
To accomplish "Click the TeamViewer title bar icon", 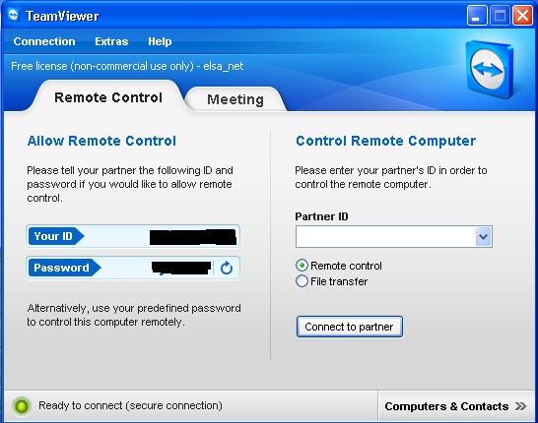I will [x=14, y=16].
